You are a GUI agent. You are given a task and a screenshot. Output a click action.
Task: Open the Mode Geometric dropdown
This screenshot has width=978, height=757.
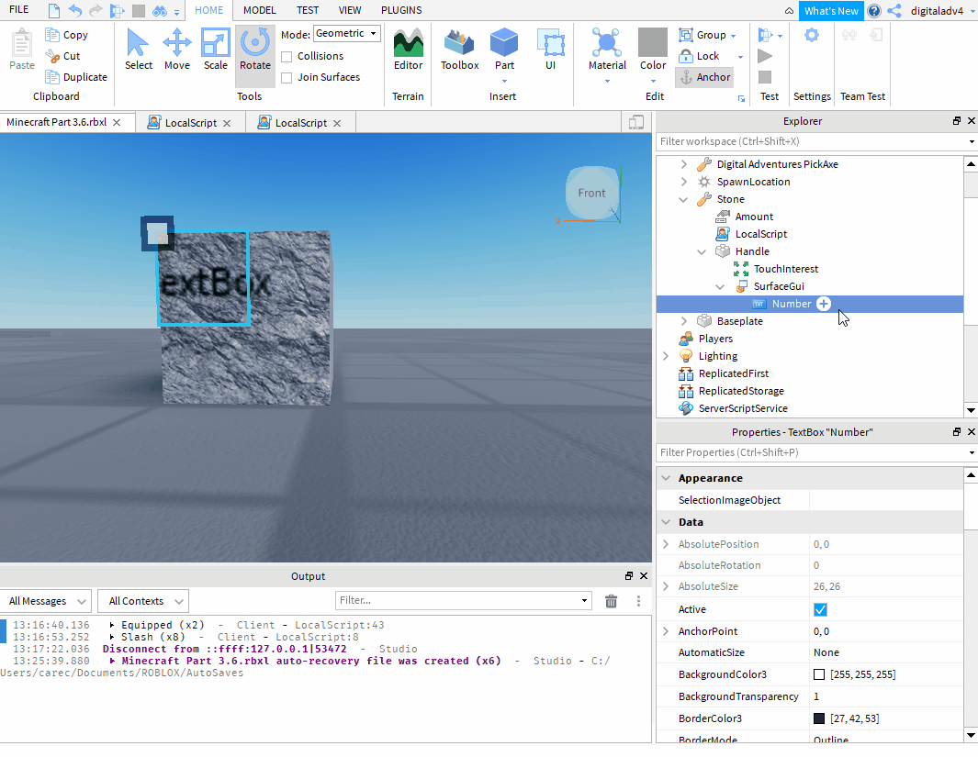[x=347, y=34]
